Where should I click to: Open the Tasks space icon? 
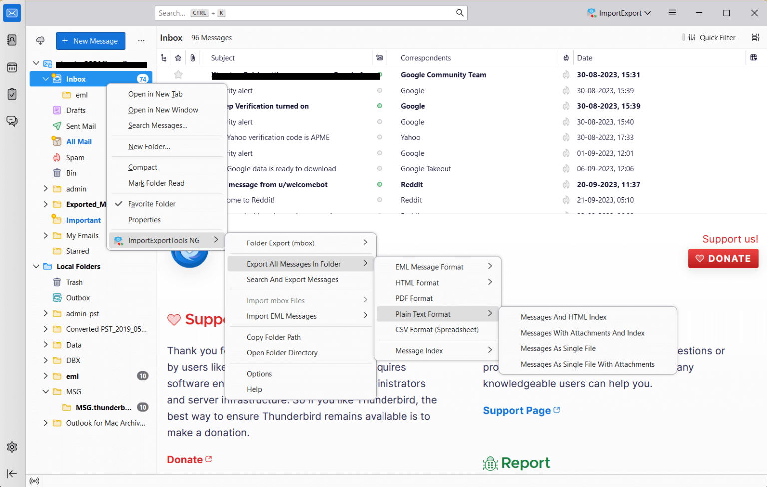pos(12,94)
